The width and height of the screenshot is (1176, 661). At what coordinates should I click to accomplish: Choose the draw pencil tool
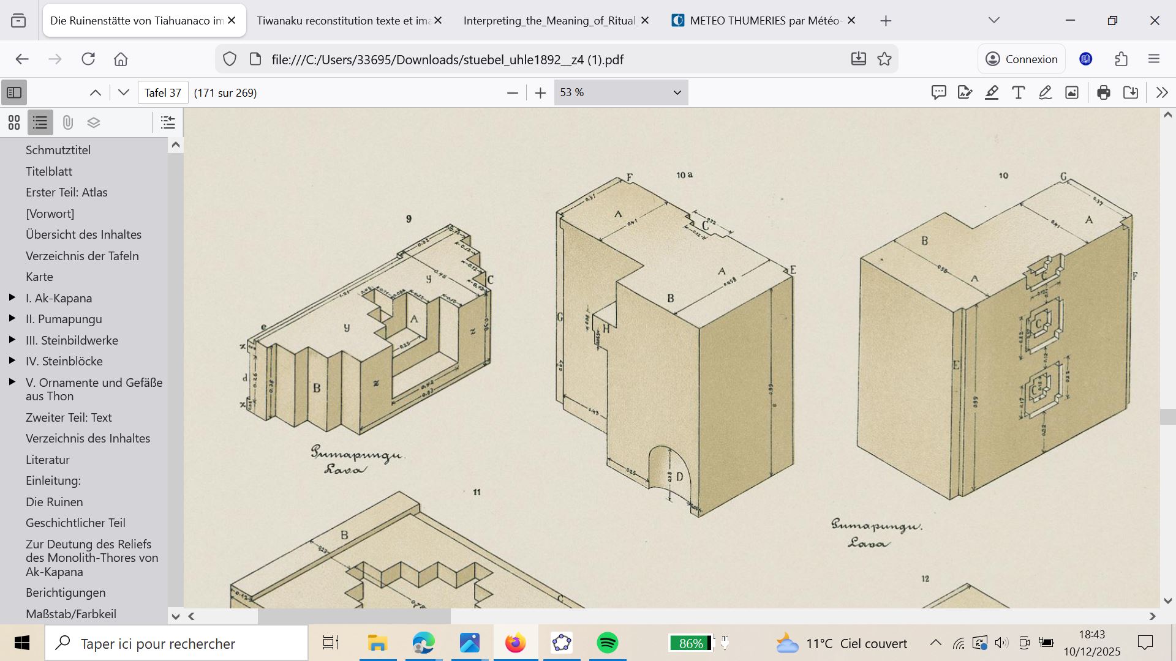(x=1045, y=93)
